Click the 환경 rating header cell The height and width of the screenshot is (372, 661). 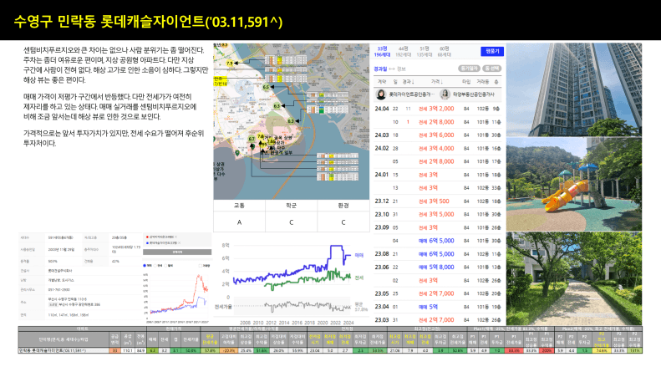(x=343, y=206)
